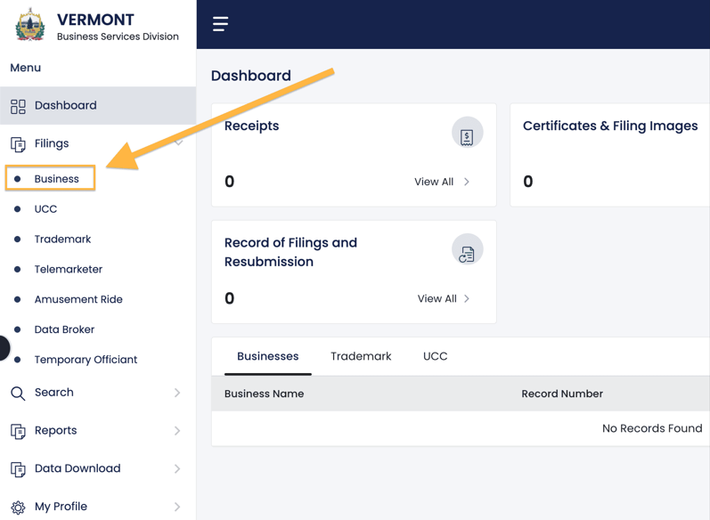Viewport: 710px width, 520px height.
Task: Switch to the Trademark tab
Action: click(361, 356)
